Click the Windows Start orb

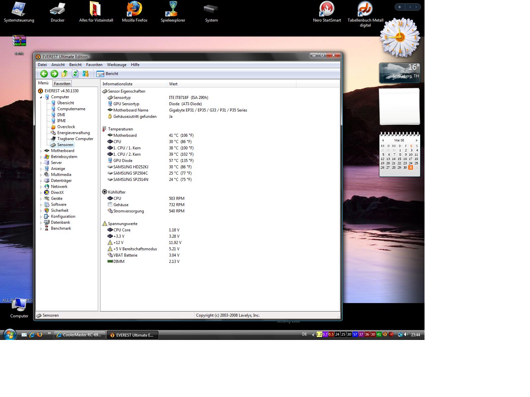[9, 335]
